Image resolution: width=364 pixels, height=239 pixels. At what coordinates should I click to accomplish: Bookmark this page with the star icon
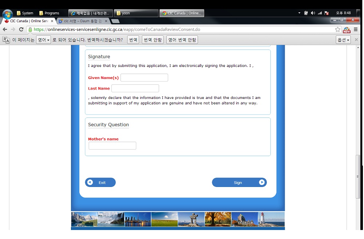point(337,29)
